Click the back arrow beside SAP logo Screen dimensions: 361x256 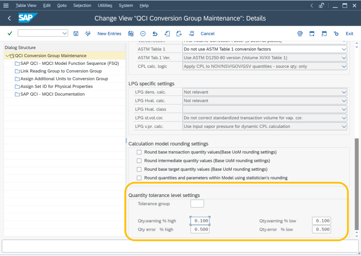(x=9, y=18)
